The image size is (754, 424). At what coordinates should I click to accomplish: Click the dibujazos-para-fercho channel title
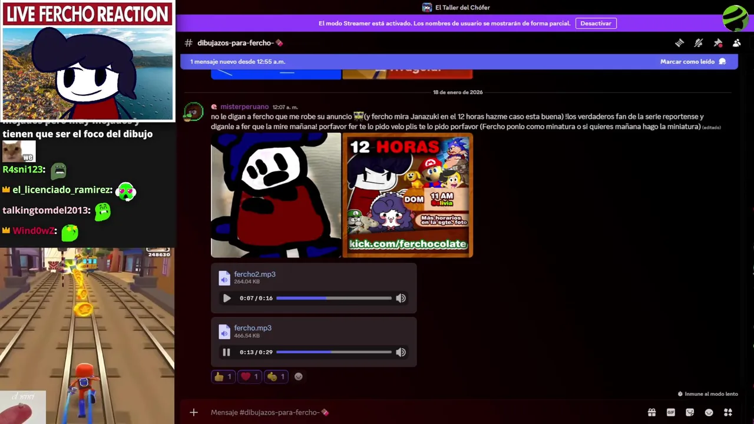(x=240, y=43)
